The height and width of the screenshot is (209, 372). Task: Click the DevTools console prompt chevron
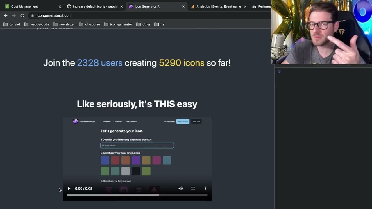pyautogui.click(x=279, y=71)
